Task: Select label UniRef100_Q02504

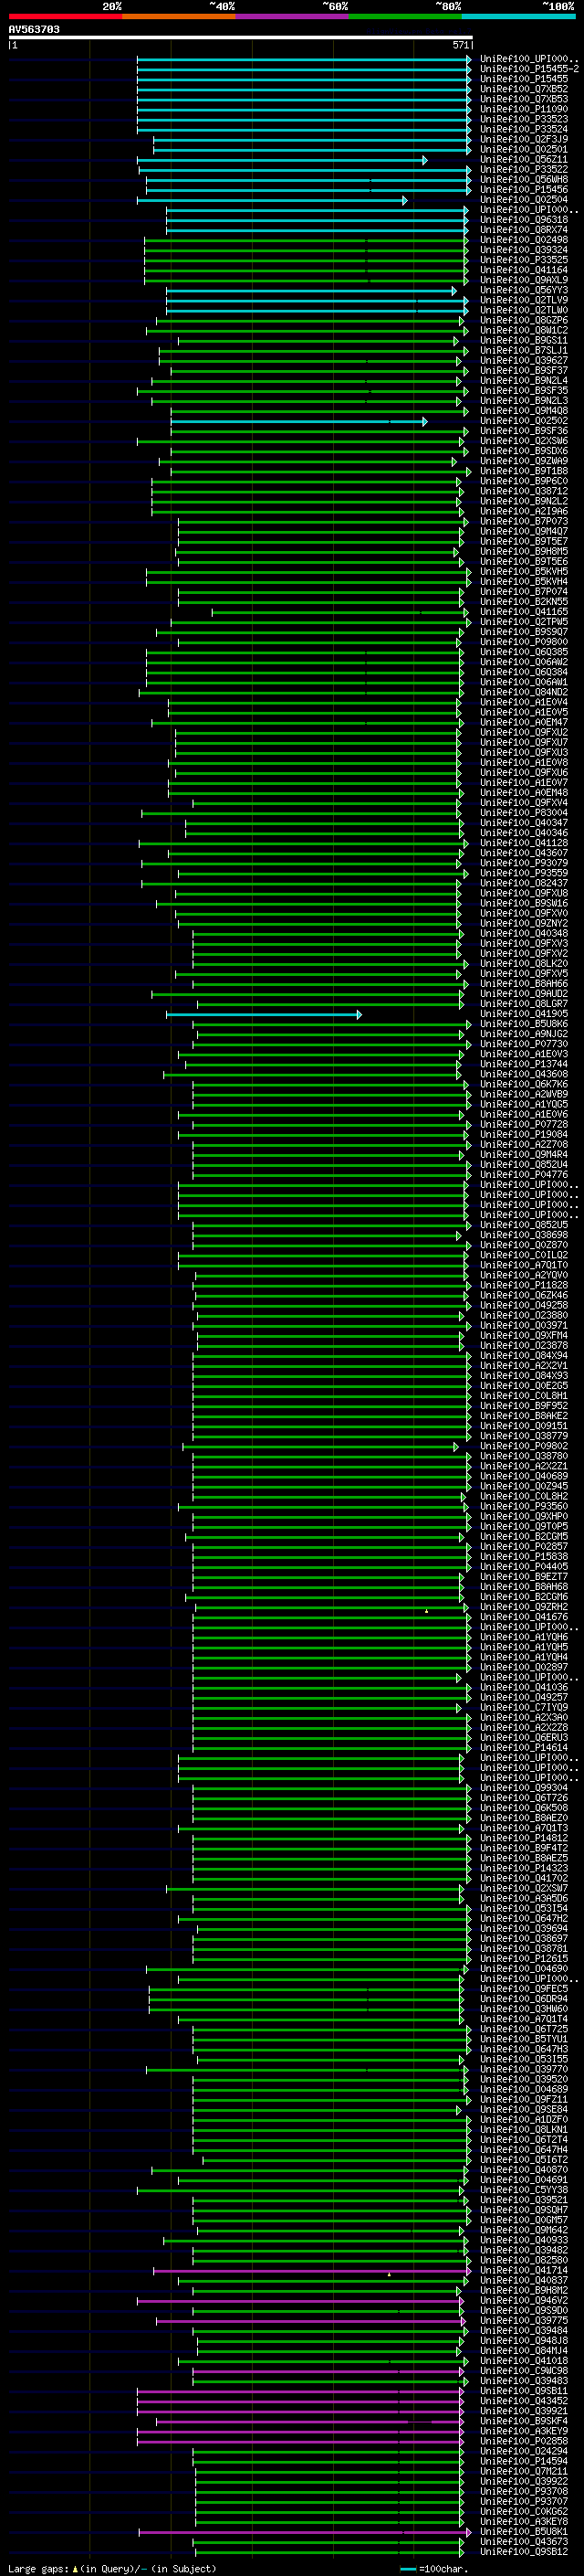Action: pos(524,199)
